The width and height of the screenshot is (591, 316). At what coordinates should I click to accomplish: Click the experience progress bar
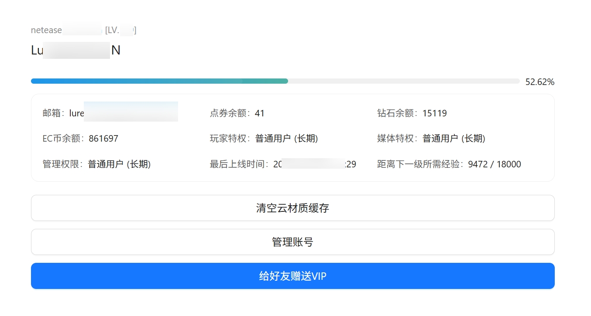tap(275, 81)
